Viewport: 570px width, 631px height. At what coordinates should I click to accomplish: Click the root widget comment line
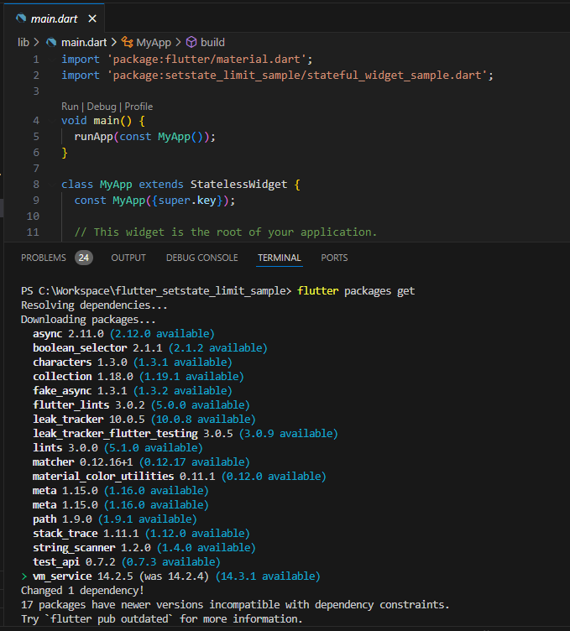click(x=226, y=232)
